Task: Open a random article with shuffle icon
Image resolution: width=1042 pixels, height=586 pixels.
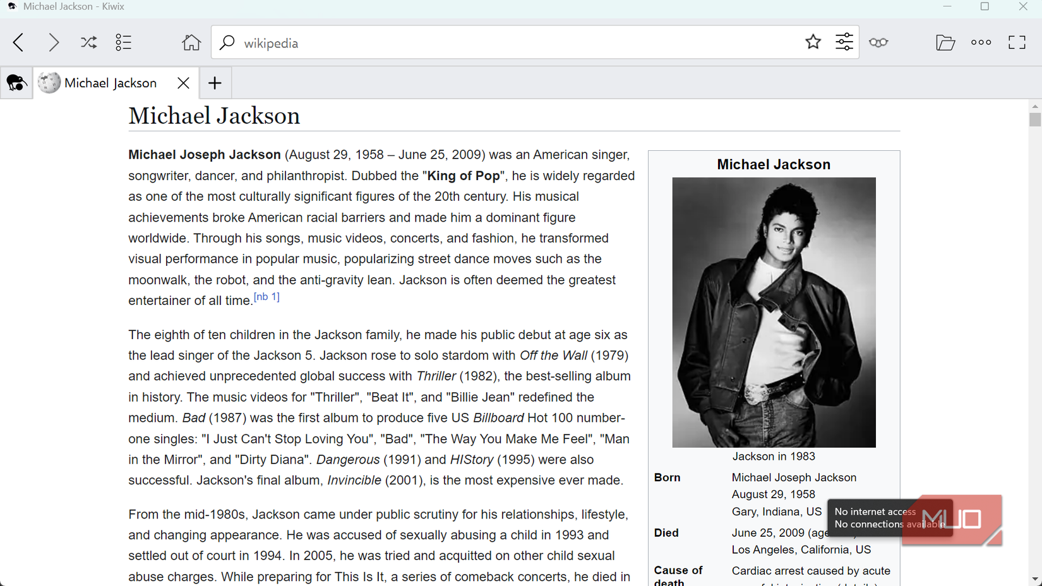Action: tap(88, 42)
